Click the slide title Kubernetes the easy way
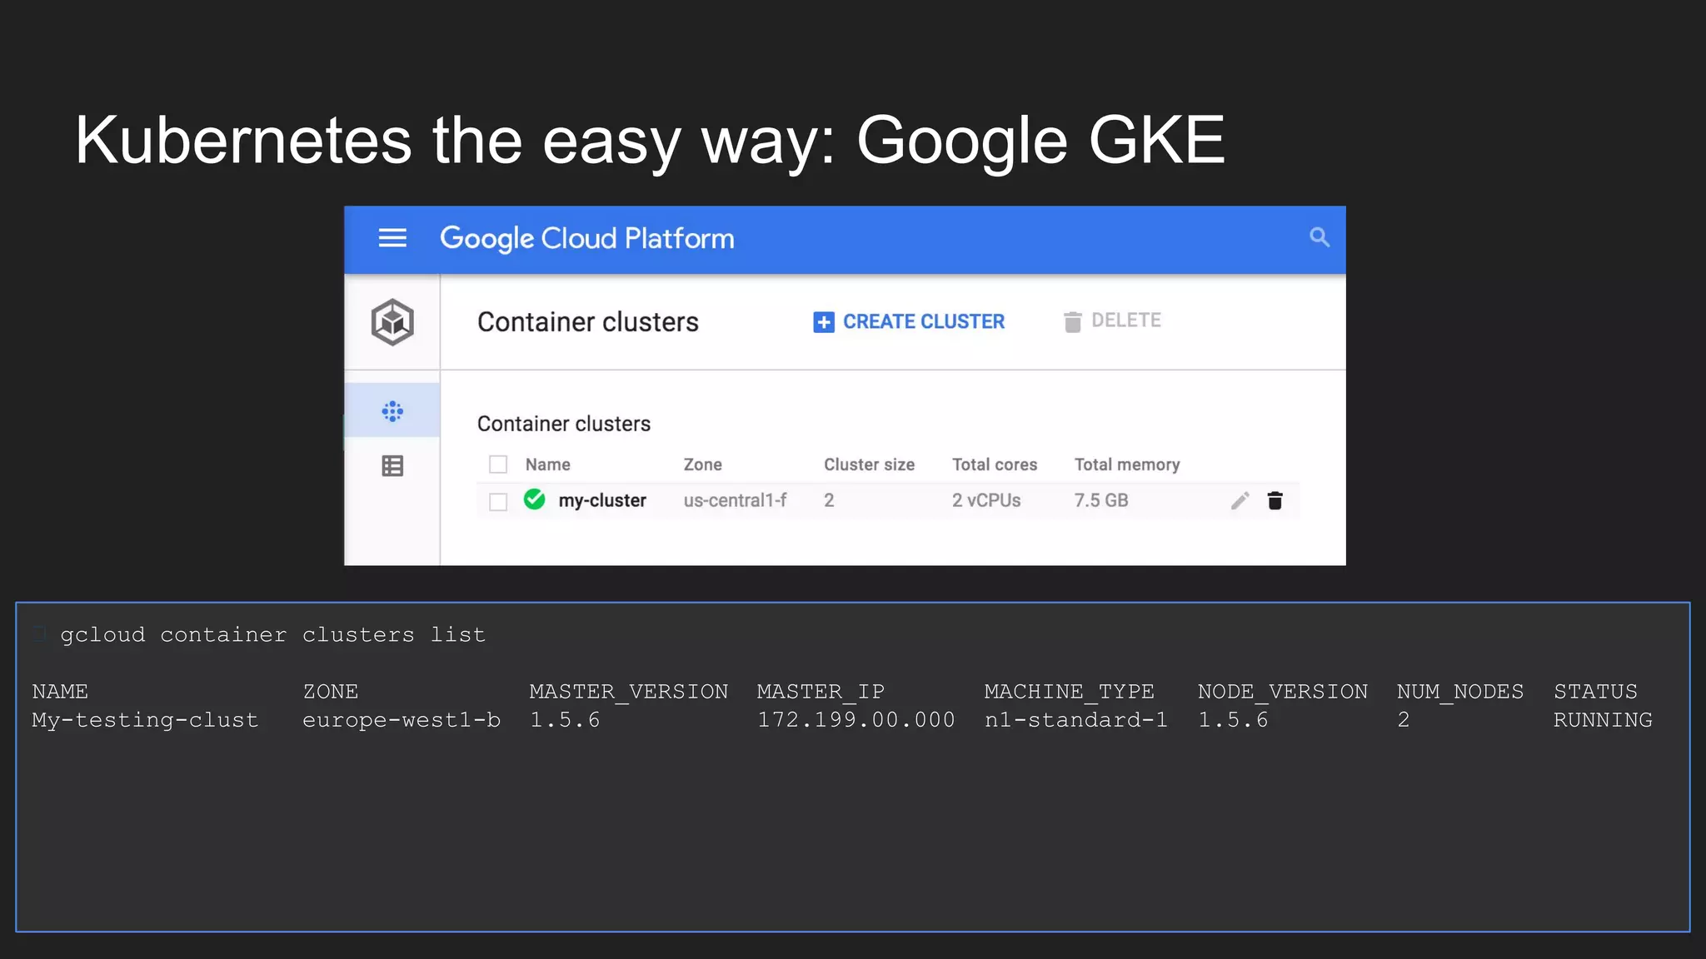The height and width of the screenshot is (959, 1706). click(x=650, y=141)
